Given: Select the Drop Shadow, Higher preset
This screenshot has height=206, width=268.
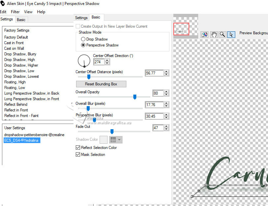Looking at the screenshot, I should [x=21, y=65].
